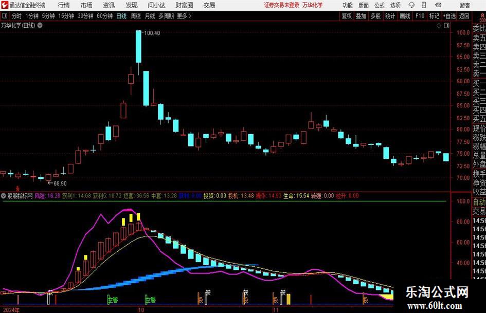
Task: Click the headset customer service icon
Action: [x=411, y=5]
